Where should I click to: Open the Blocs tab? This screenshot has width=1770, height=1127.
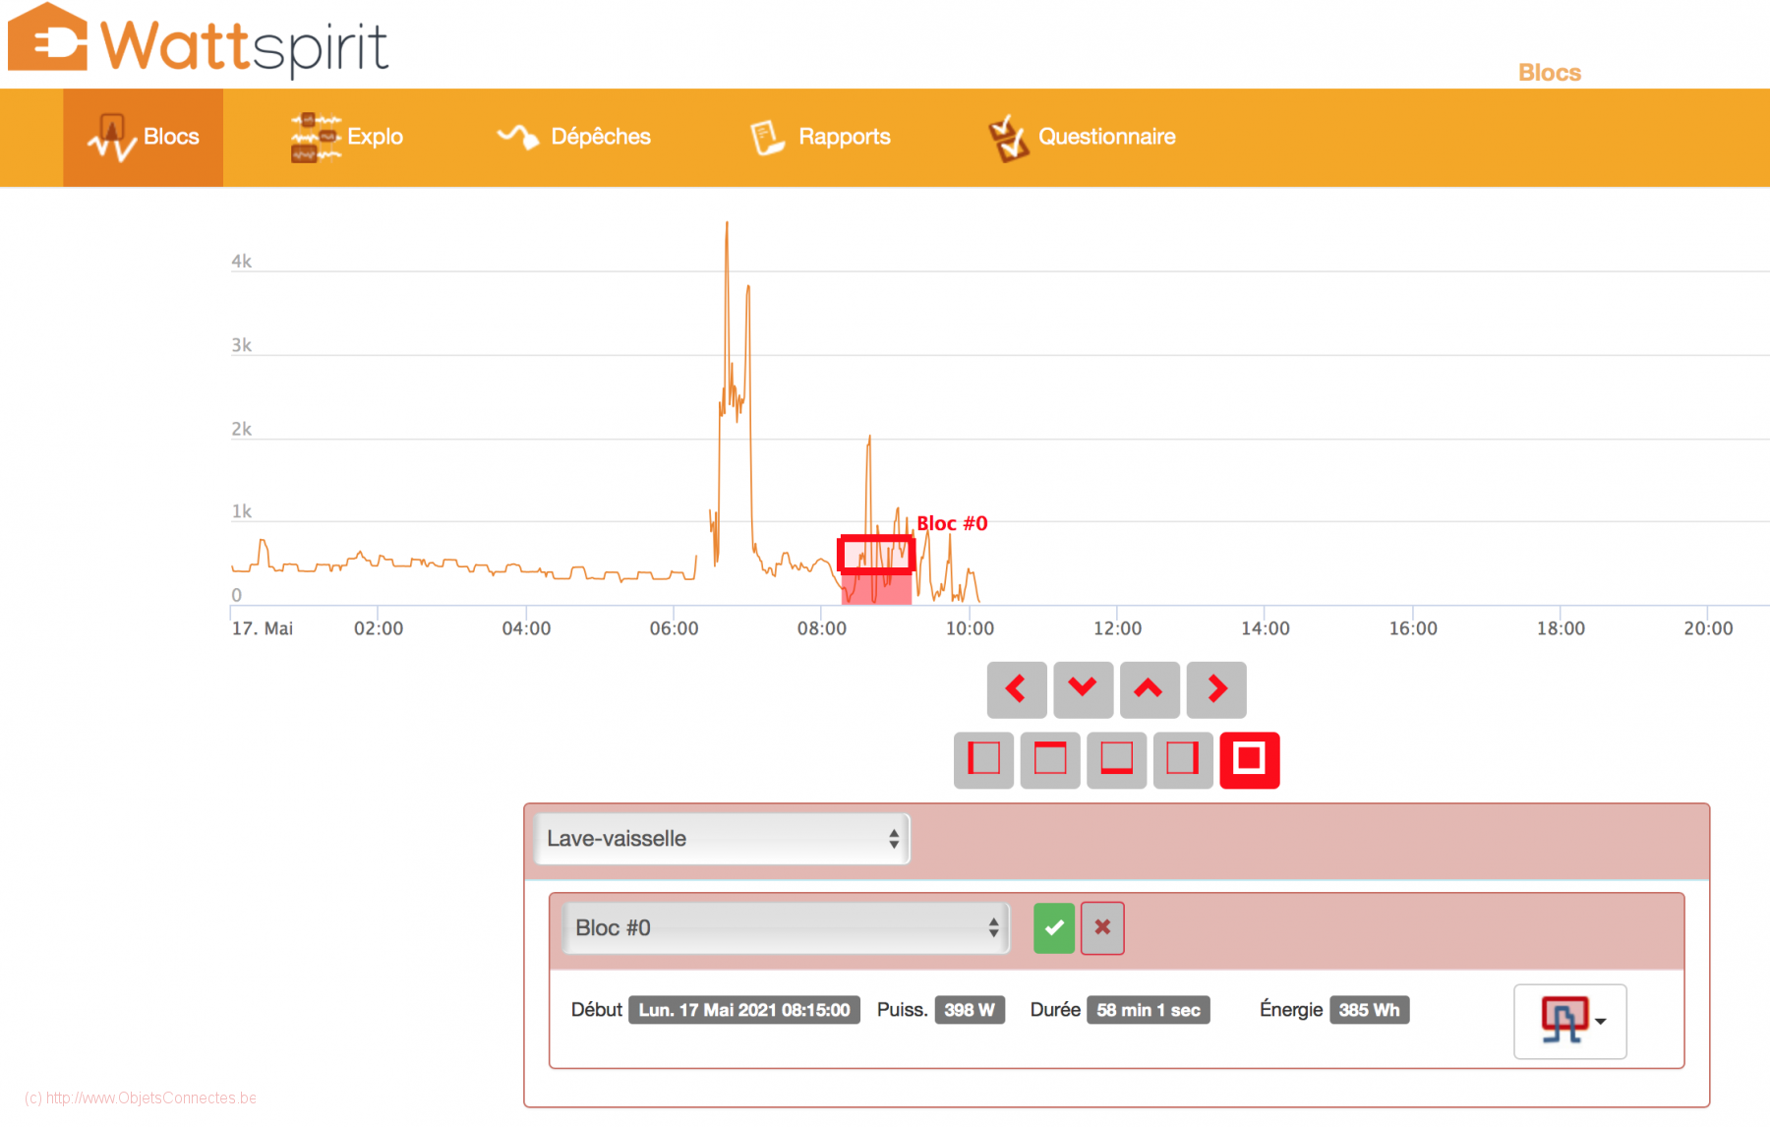144,138
